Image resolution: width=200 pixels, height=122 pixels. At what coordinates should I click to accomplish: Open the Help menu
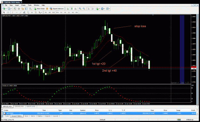(x=43, y=5)
